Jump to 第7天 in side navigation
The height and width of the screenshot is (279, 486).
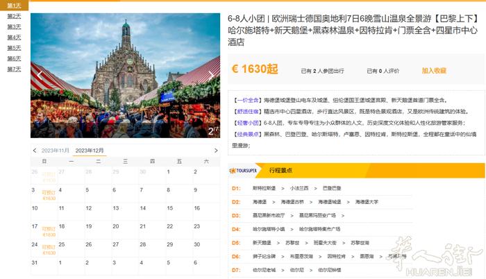click(14, 69)
